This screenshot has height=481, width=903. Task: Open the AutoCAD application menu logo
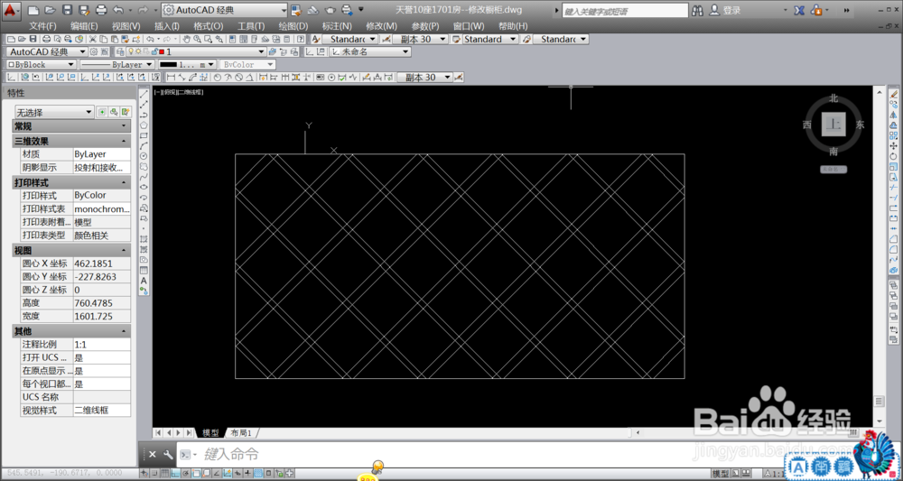[11, 10]
